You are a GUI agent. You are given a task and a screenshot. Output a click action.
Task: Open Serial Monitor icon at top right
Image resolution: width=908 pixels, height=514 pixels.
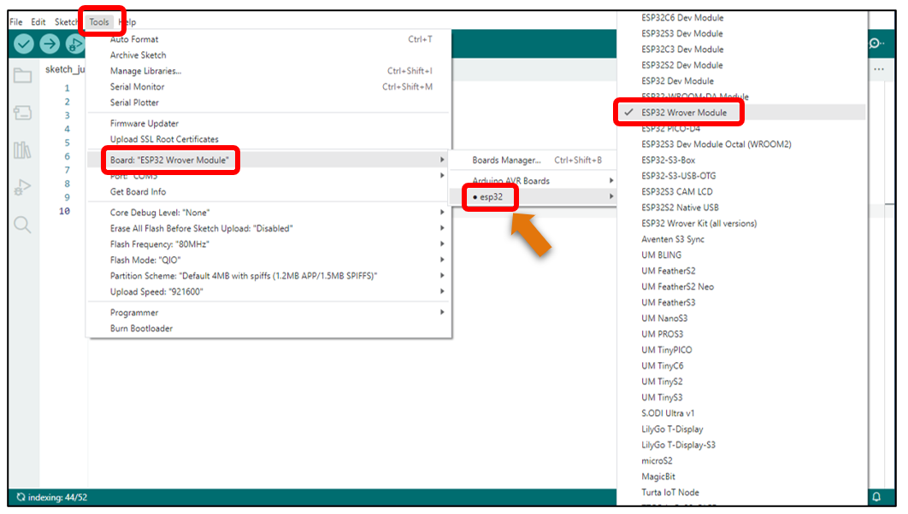[876, 44]
